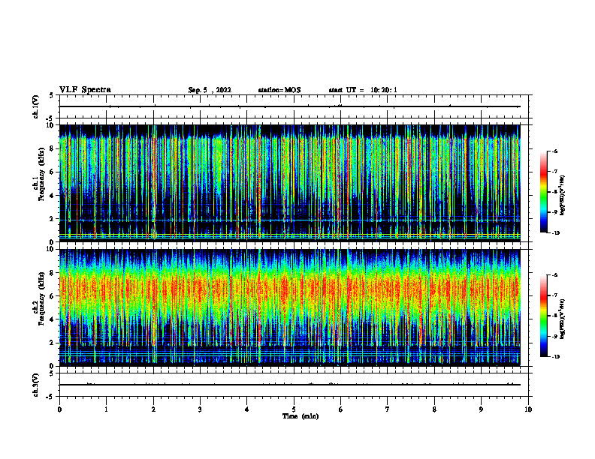Click the "4" kHz tick on ch.2 frequency axis
The width and height of the screenshot is (595, 459).
coord(53,319)
